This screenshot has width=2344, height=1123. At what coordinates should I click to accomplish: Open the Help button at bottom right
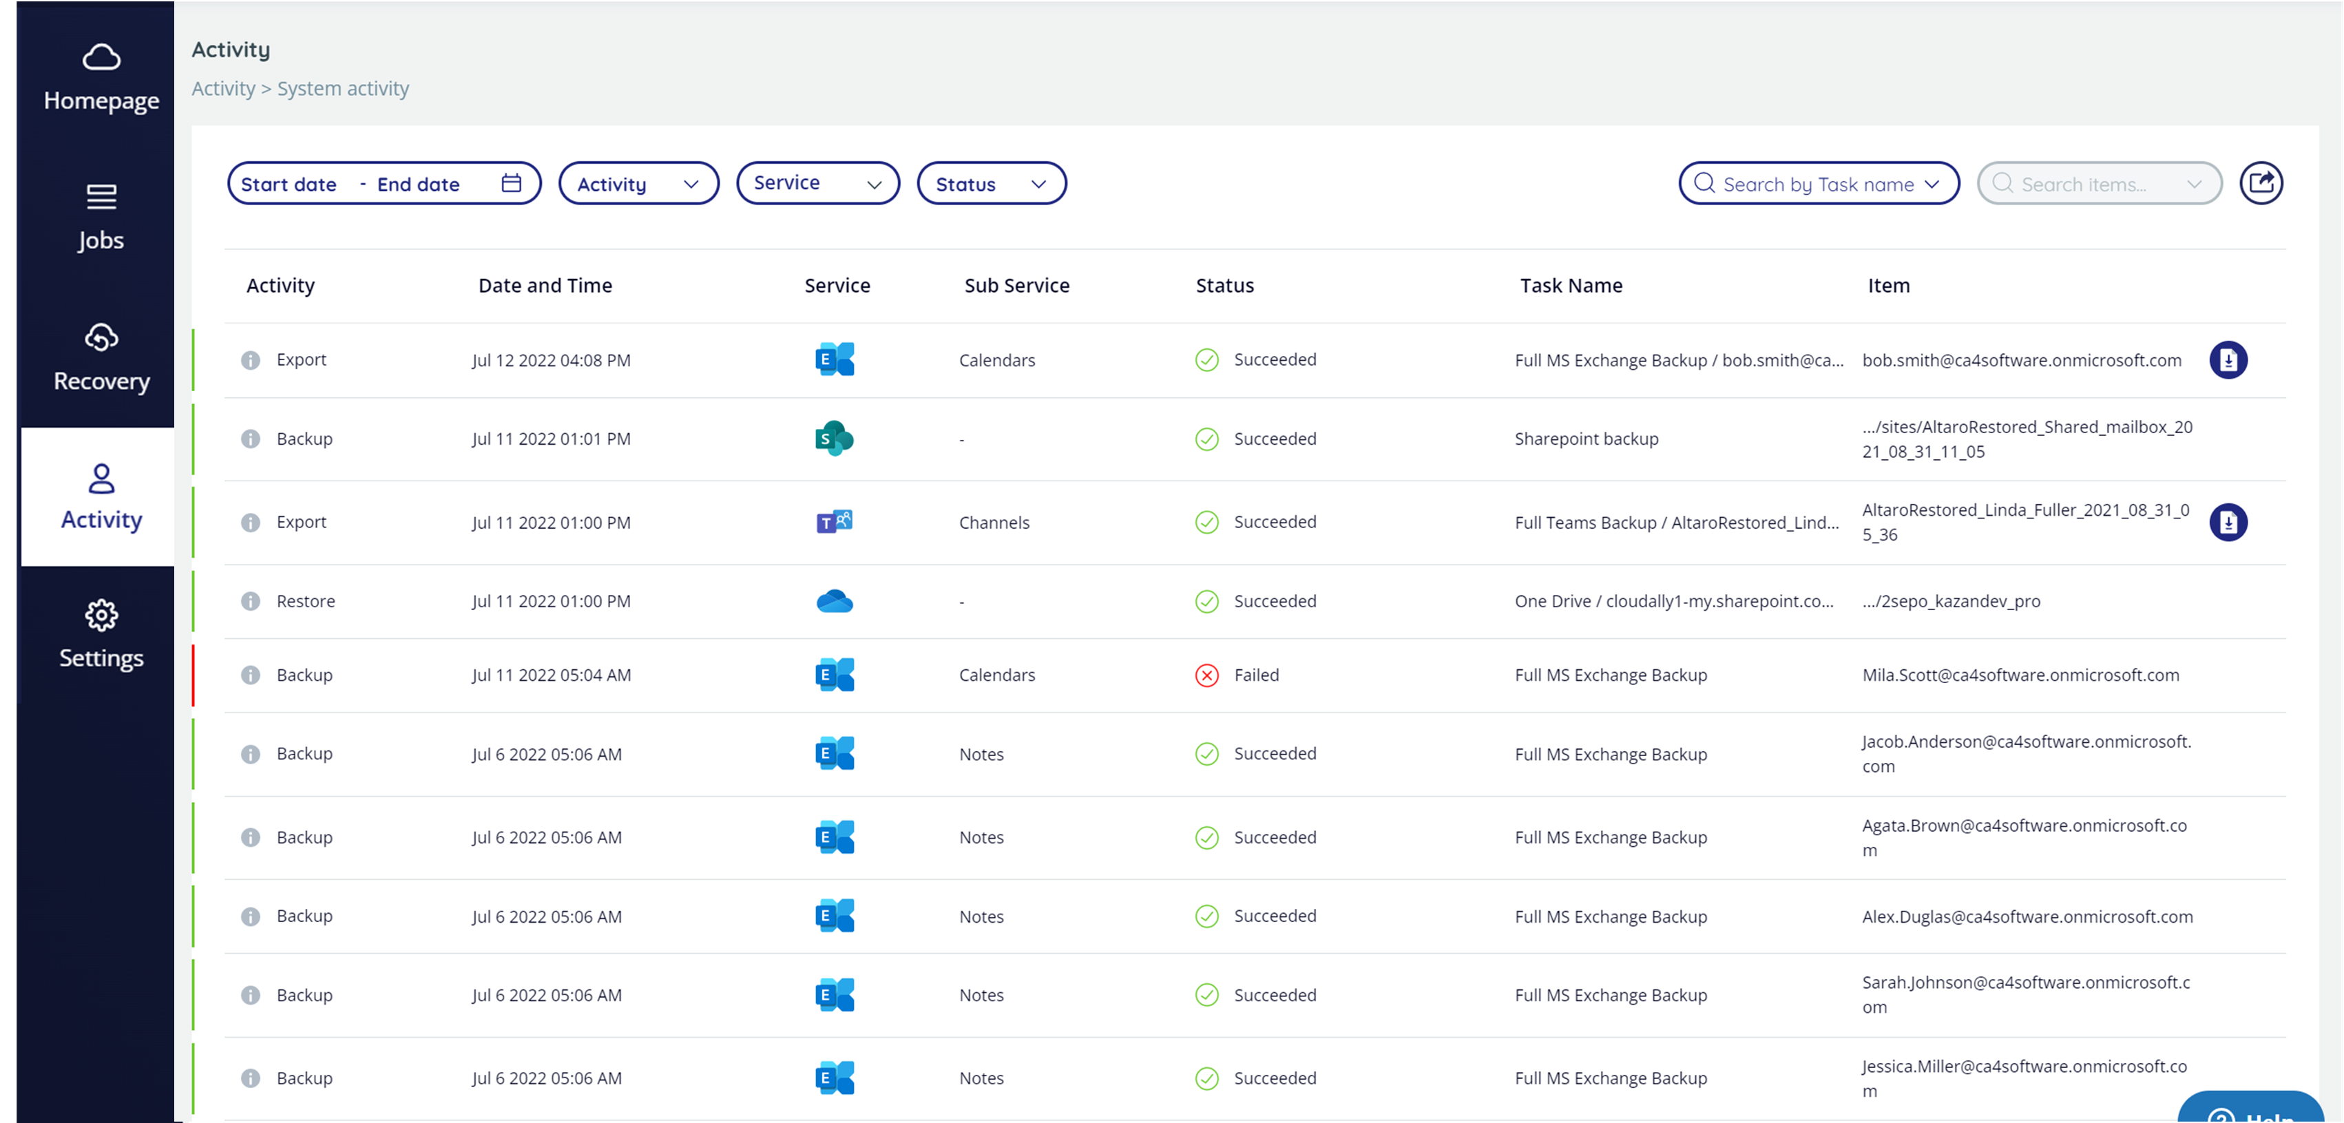pyautogui.click(x=2251, y=1110)
